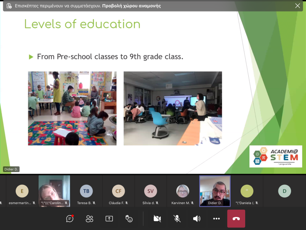Toggle the speaker audio output
The height and width of the screenshot is (230, 306).
[197, 219]
